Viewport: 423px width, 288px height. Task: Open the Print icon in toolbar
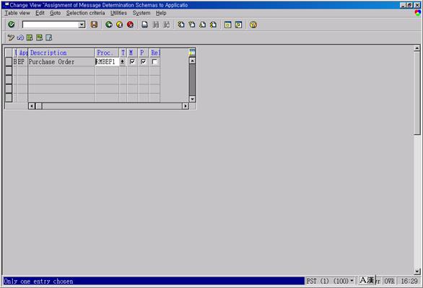145,25
